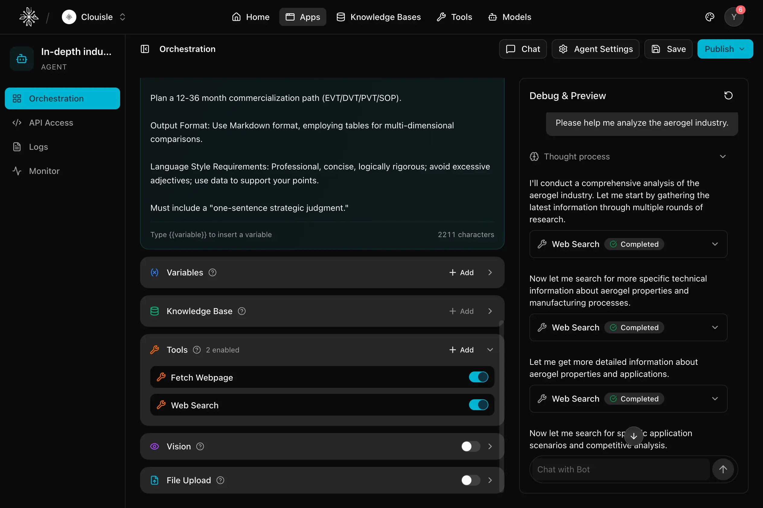Open the Logs section in sidebar

[38, 146]
